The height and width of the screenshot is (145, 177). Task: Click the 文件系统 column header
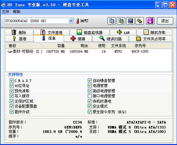118,46
